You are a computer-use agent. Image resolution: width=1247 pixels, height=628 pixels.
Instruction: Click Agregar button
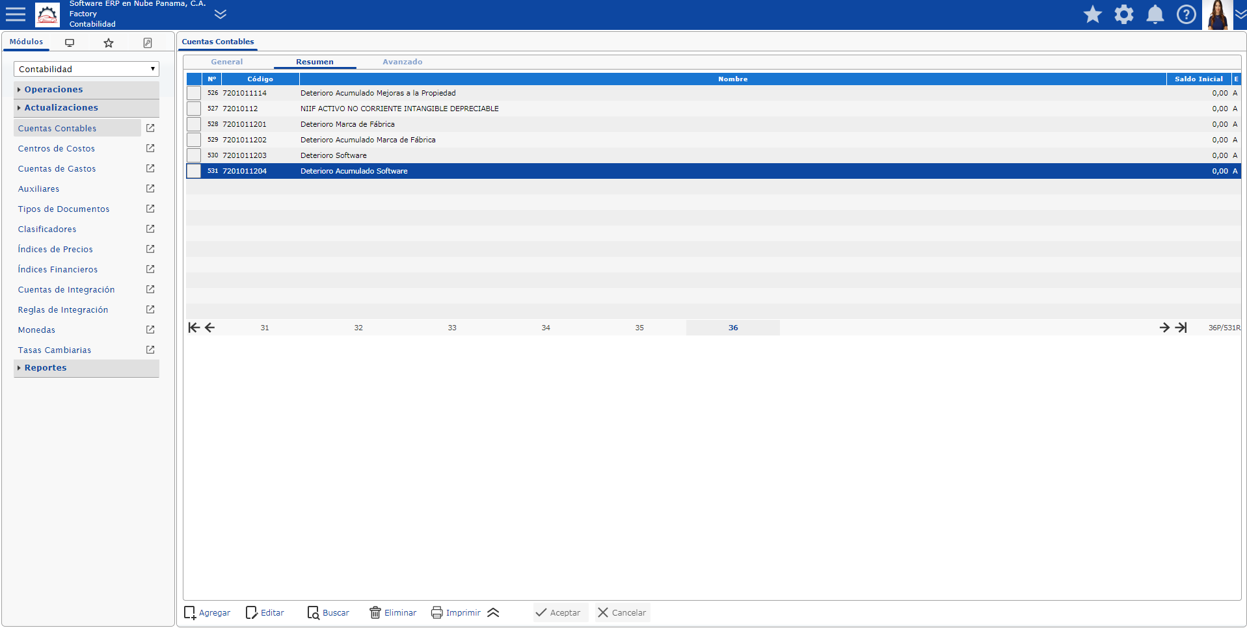pyautogui.click(x=208, y=613)
